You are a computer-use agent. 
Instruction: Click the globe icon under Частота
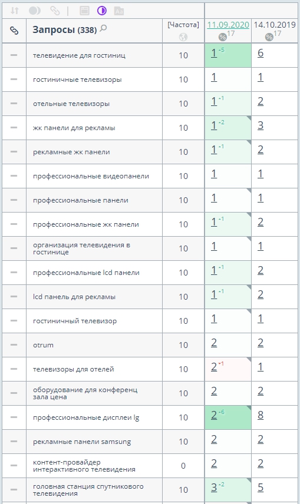click(183, 37)
